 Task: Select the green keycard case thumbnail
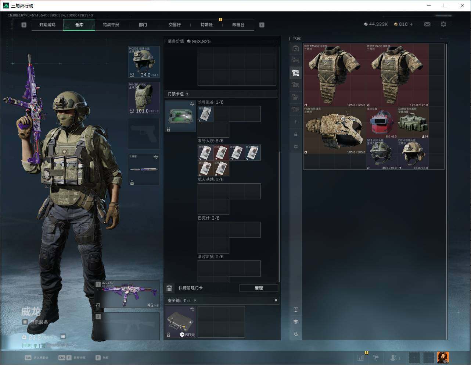pos(180,116)
